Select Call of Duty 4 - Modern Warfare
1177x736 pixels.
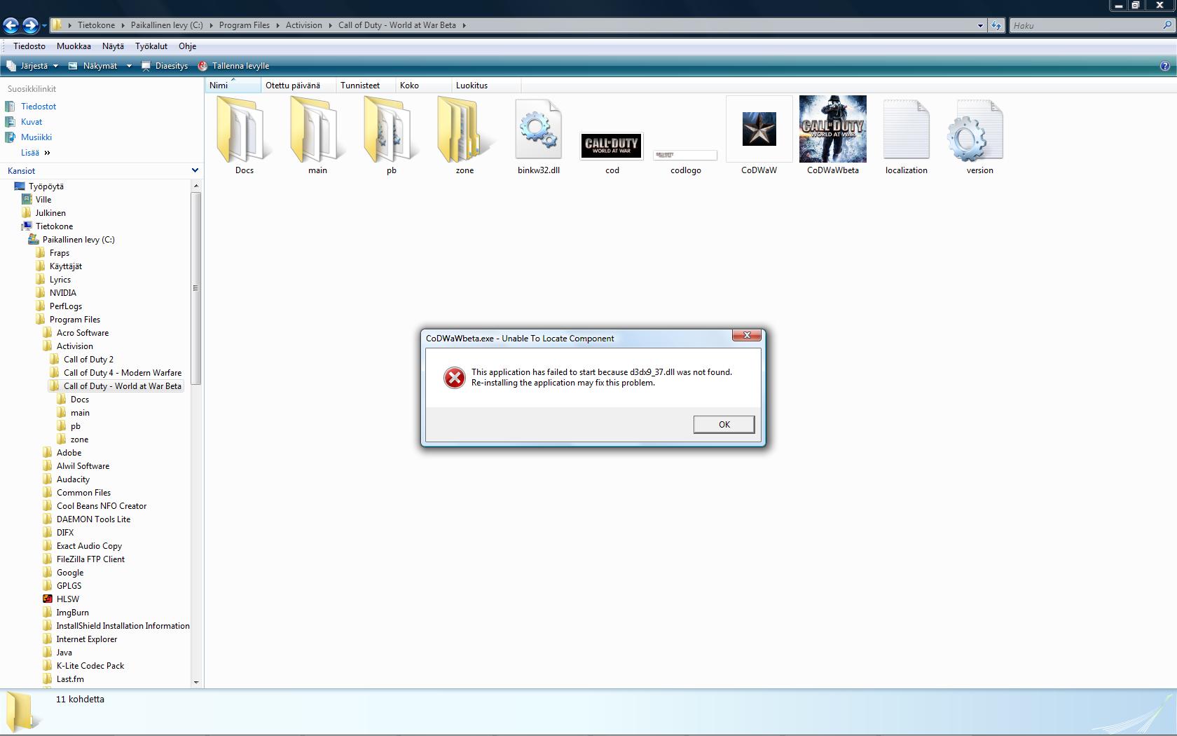click(123, 373)
